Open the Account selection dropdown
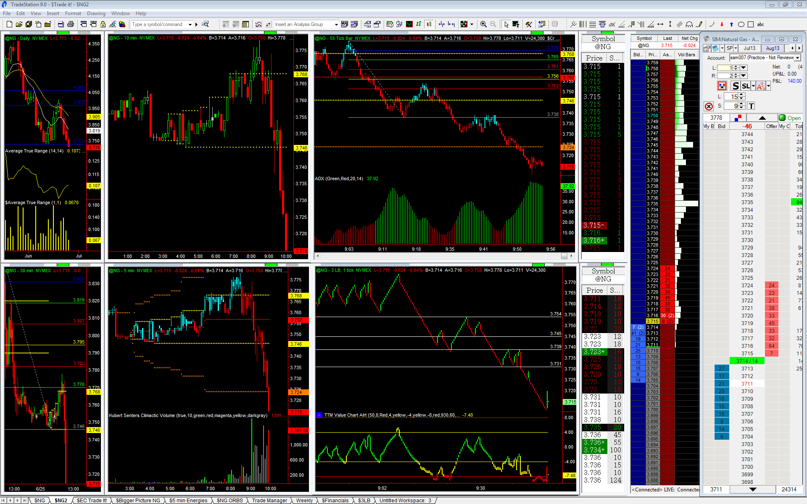Viewport: 807px width, 504px height. [x=798, y=58]
